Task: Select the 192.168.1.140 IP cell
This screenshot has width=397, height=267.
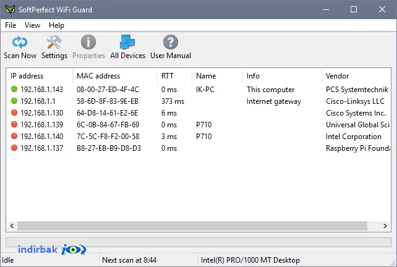Action: [42, 137]
